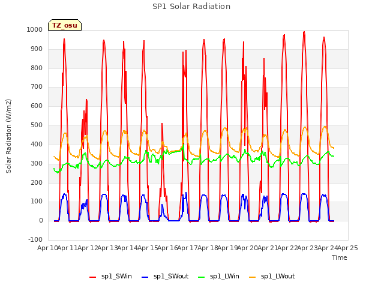Click the 1000 y-axis tick label
This screenshot has height=288, width=384.
point(35,29)
